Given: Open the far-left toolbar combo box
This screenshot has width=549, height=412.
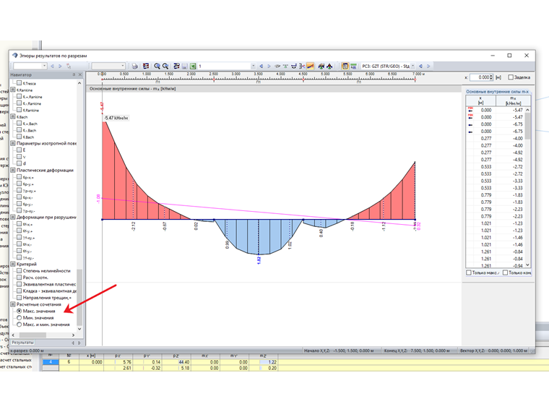Looking at the screenshot, I should tap(45, 66).
